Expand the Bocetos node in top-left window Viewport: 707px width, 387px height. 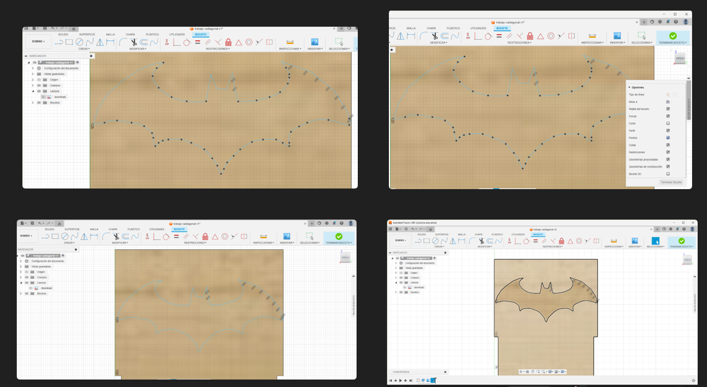(33, 102)
